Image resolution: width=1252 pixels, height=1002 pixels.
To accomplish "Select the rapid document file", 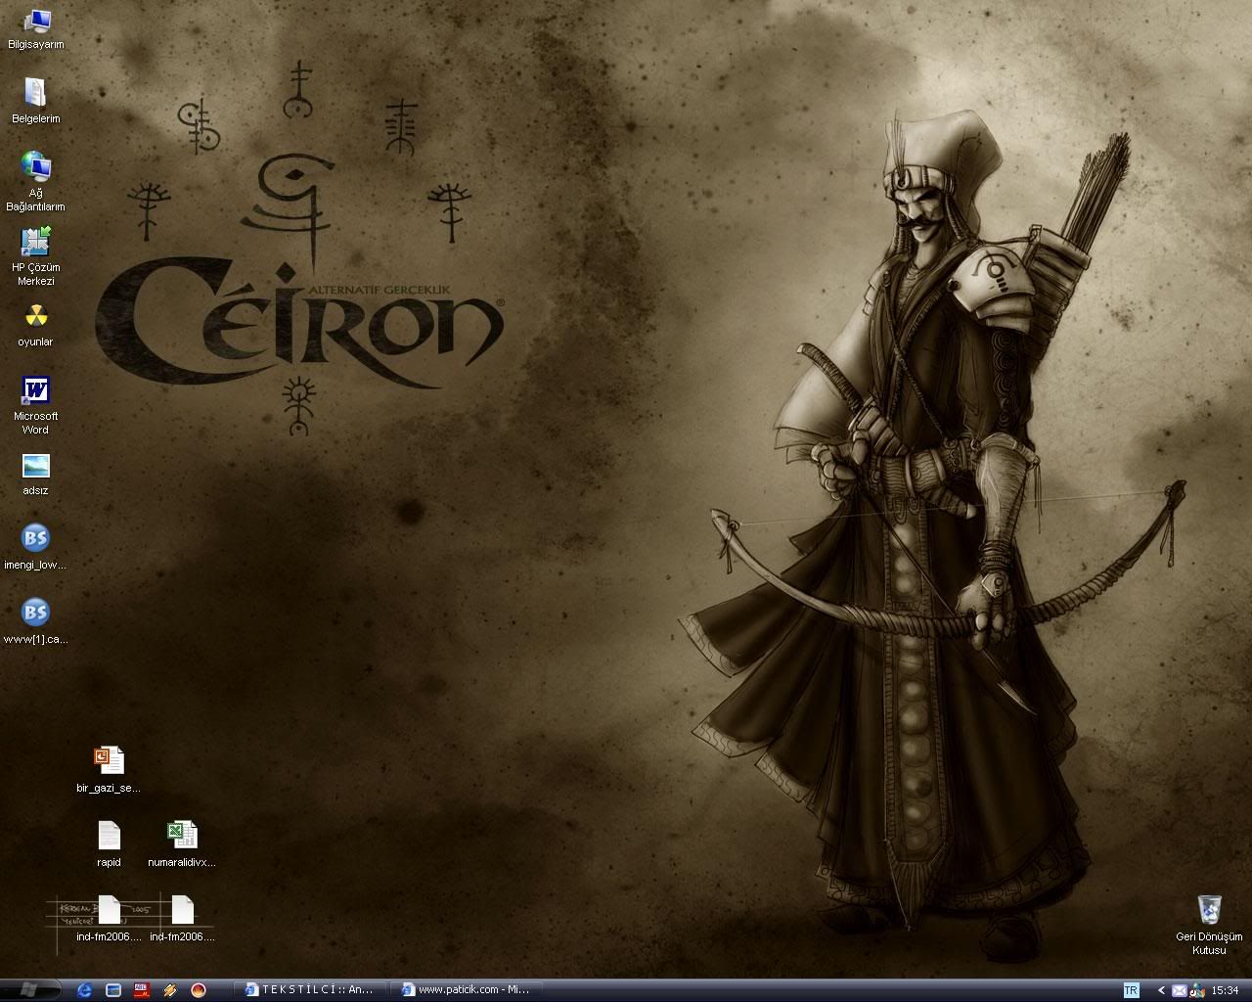I will (x=109, y=844).
